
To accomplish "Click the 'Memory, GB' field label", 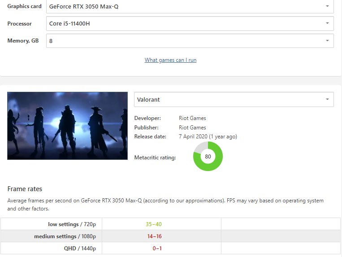I will pyautogui.click(x=23, y=41).
